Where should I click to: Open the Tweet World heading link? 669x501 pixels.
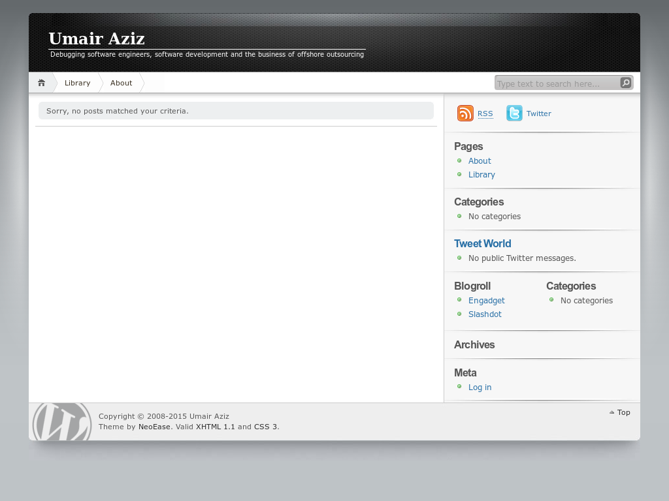pyautogui.click(x=482, y=243)
